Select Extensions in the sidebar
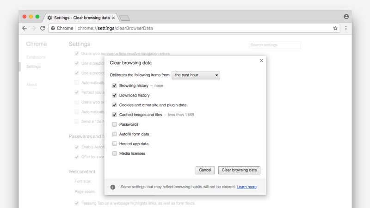 [36, 57]
